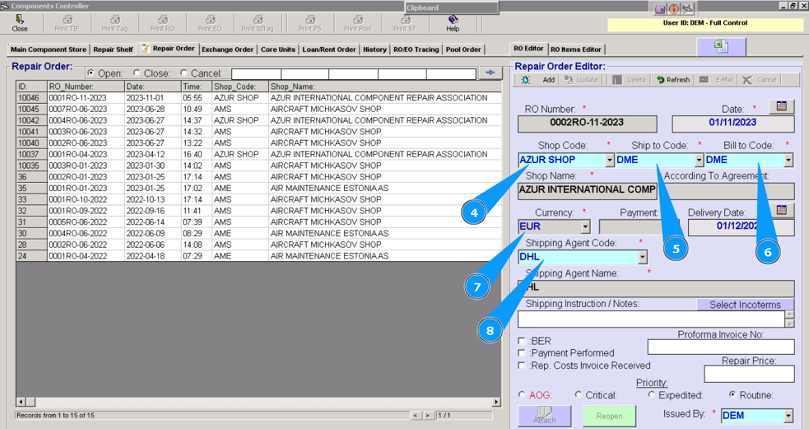Click the previous page button in the records pager
Screen dimensions: 809x429
(x=415, y=415)
